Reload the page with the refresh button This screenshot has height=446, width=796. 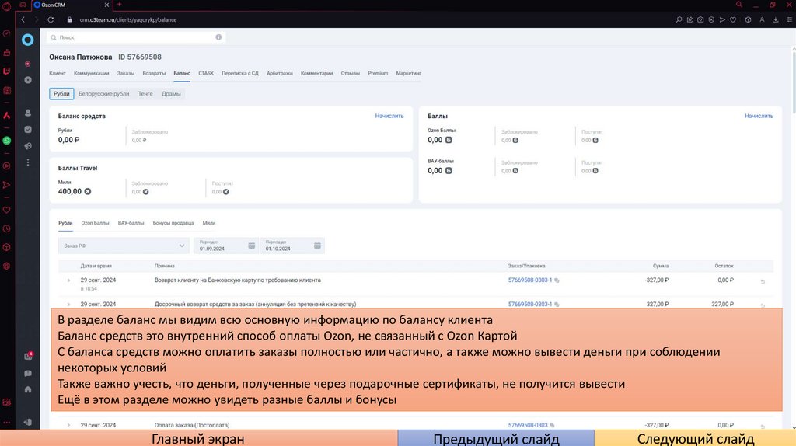(51, 19)
